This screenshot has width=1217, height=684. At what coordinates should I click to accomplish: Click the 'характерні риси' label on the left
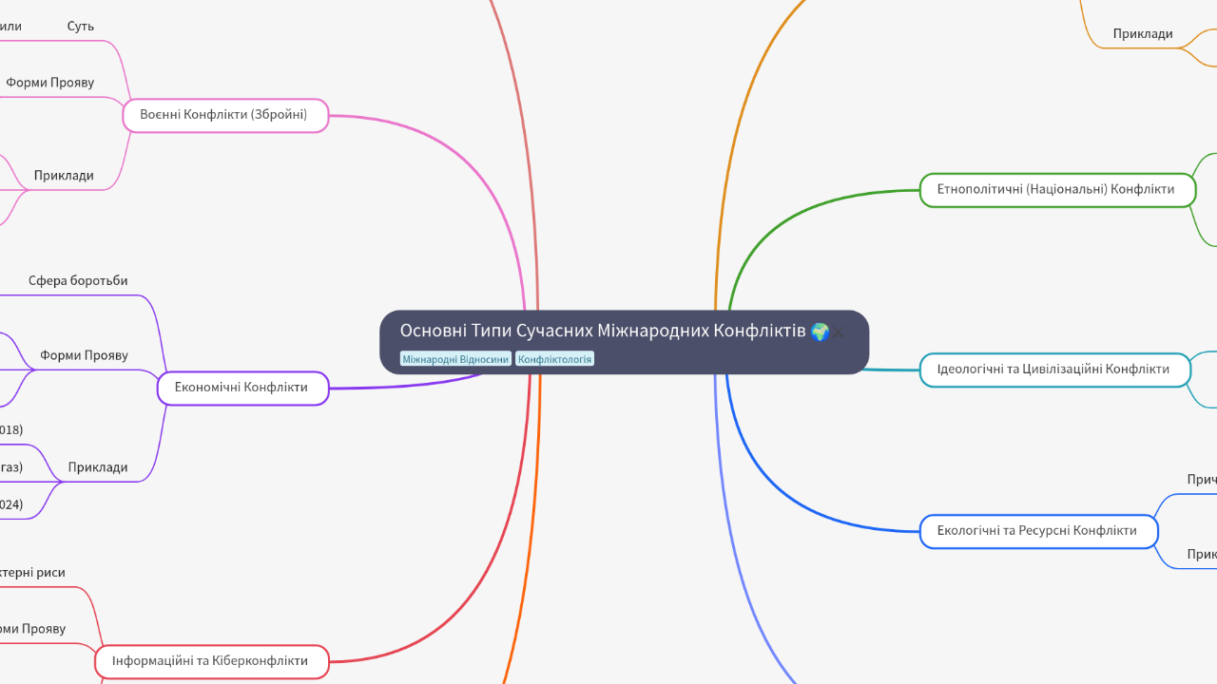[x=32, y=572]
